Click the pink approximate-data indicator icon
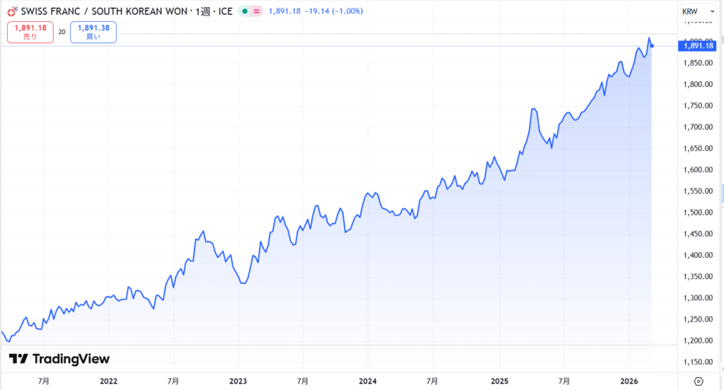The width and height of the screenshot is (724, 390). pyautogui.click(x=256, y=11)
